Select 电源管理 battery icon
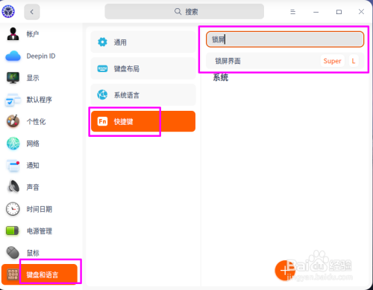Viewport: 373px width, 290px height. coord(13,231)
